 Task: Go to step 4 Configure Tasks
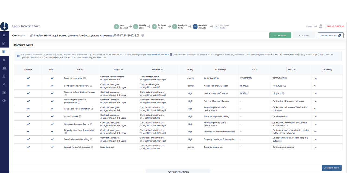tap(180, 27)
